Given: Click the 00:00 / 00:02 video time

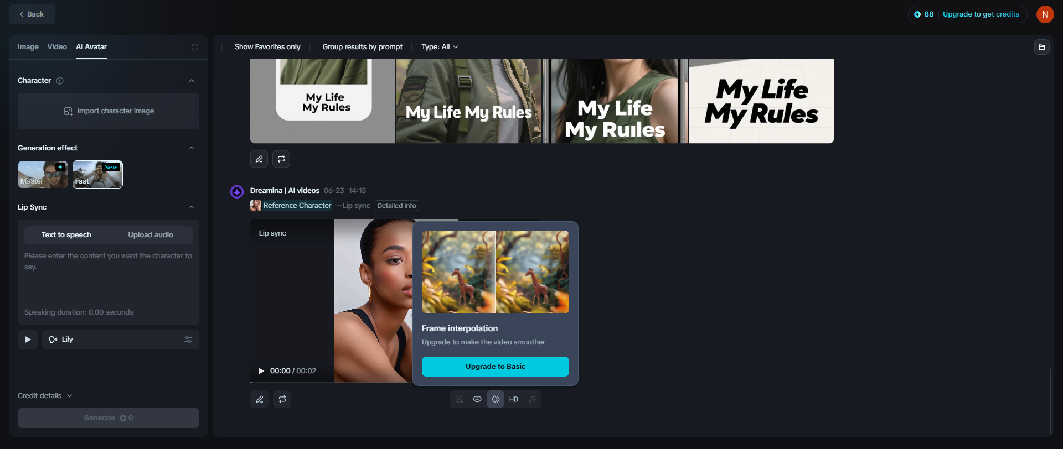Looking at the screenshot, I should click(293, 371).
